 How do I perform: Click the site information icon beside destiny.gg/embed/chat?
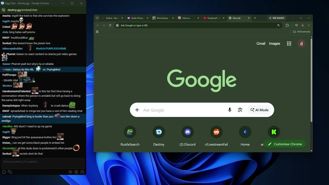point(4,10)
